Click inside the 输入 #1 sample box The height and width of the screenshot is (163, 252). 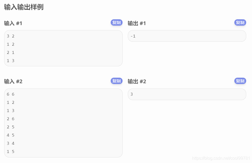pos(63,48)
